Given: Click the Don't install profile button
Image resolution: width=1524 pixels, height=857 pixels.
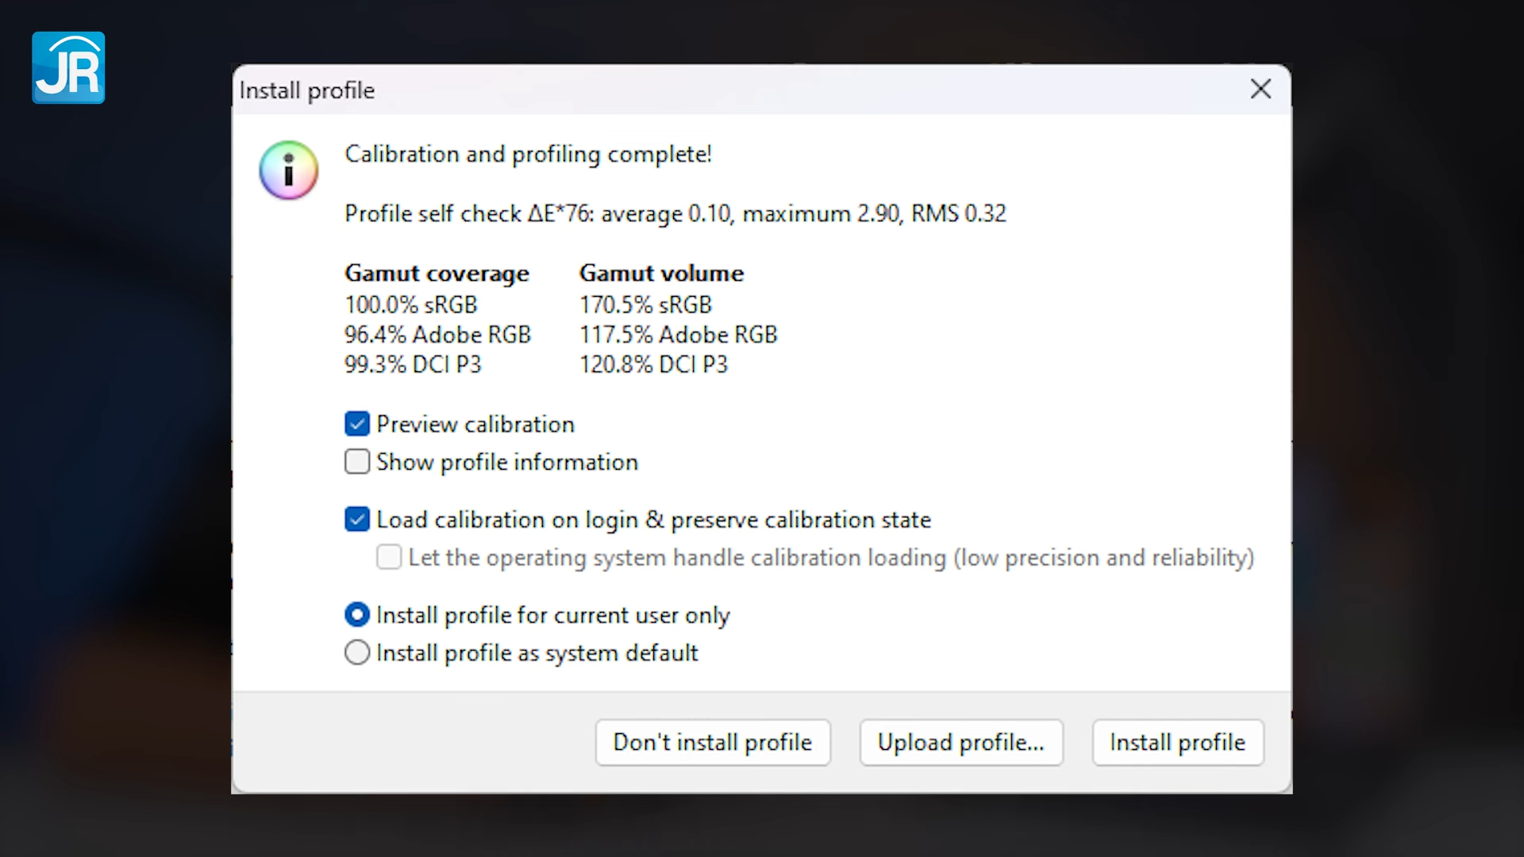Looking at the screenshot, I should 712,742.
